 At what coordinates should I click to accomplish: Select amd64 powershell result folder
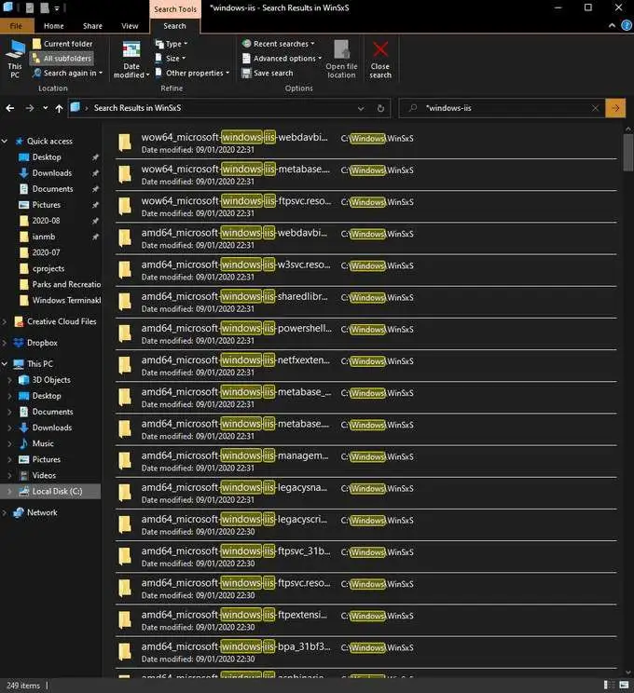365,333
